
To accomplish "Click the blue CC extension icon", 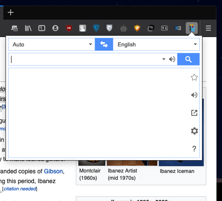I will pos(178,28).
